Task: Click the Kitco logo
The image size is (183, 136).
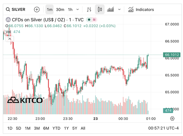Action: coord(25,100)
